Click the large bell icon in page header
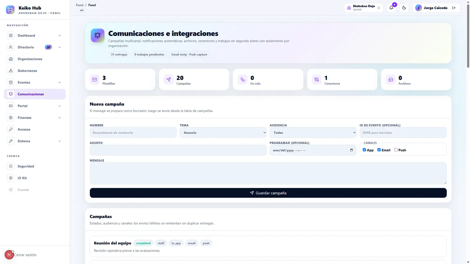The width and height of the screenshot is (470, 264). (97, 35)
